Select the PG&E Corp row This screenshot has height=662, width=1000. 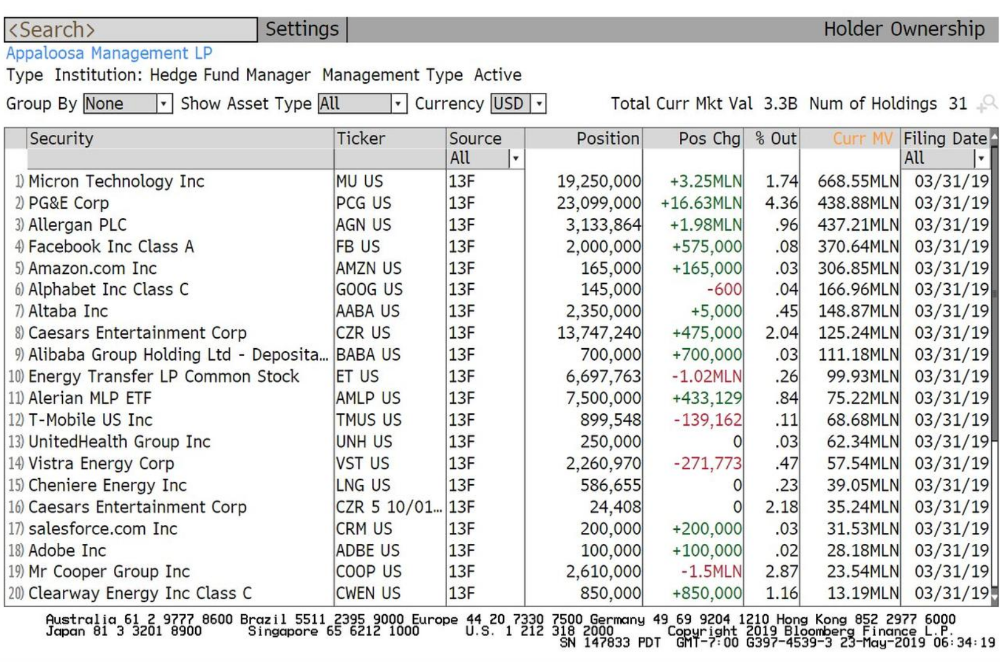[499, 203]
